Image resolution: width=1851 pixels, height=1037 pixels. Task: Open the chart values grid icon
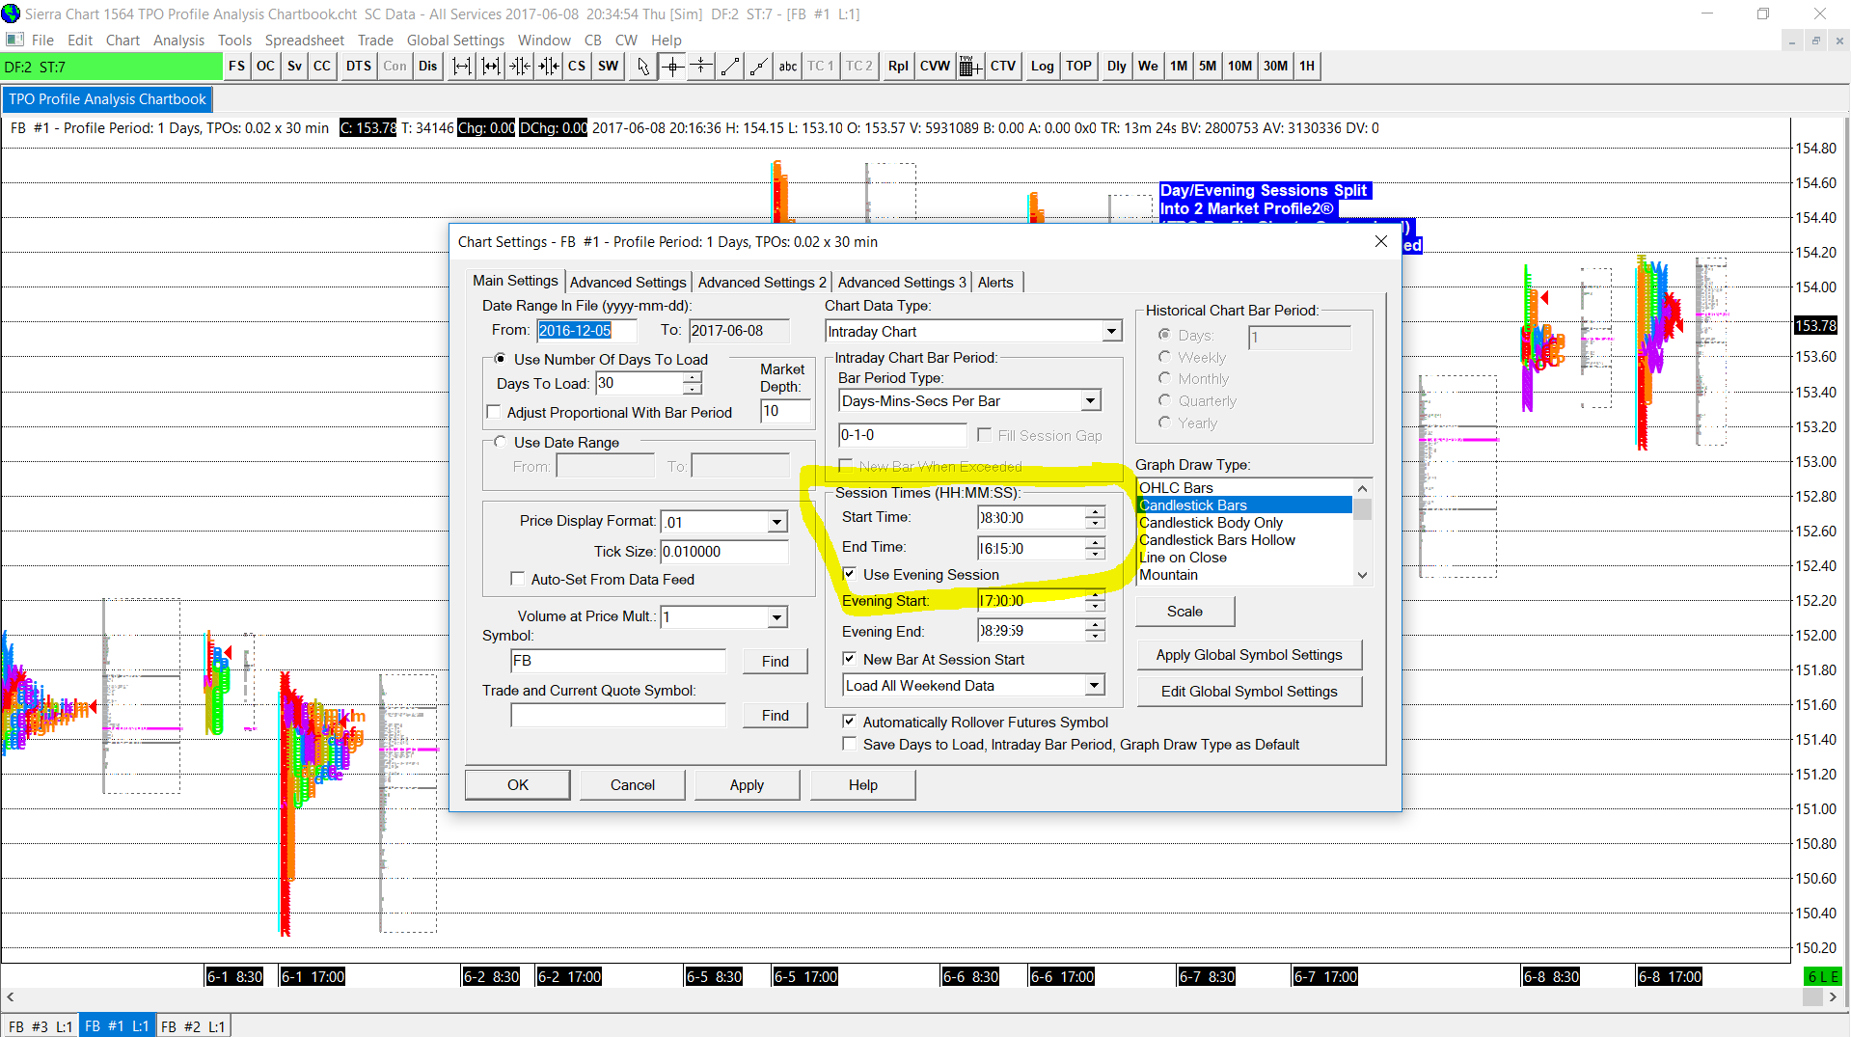(969, 67)
